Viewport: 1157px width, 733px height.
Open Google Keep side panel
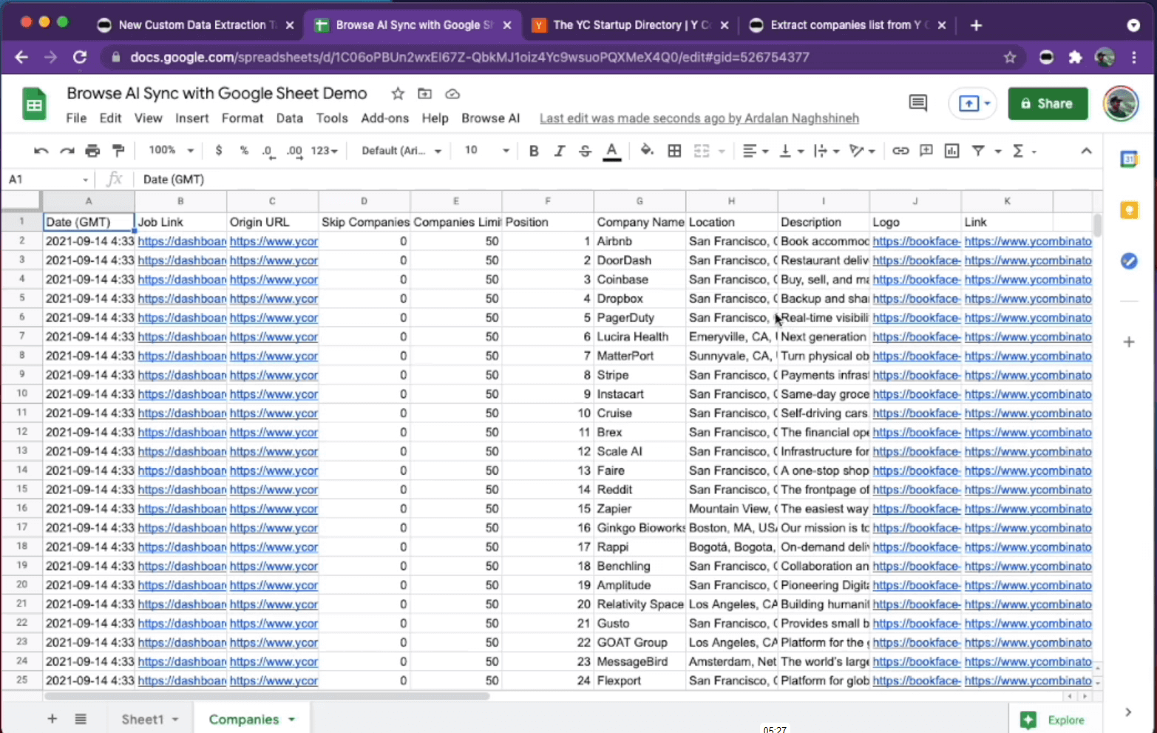pyautogui.click(x=1129, y=210)
